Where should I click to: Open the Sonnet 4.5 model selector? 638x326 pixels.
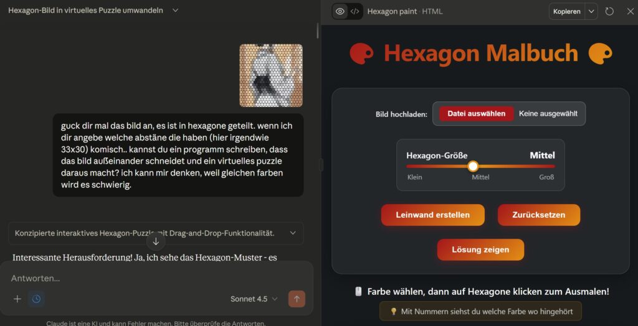[x=254, y=299]
